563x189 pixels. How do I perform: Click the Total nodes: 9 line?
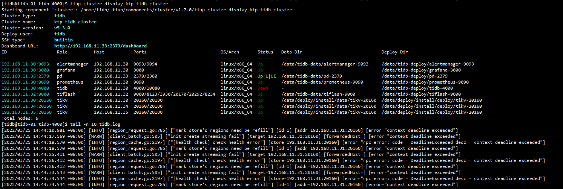(x=20, y=118)
